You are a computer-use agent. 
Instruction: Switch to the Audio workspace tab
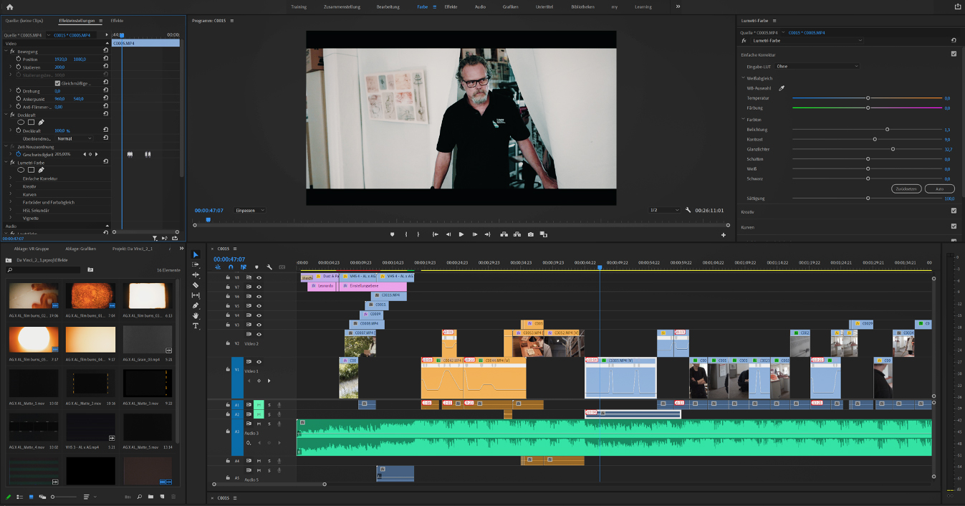[x=479, y=6]
